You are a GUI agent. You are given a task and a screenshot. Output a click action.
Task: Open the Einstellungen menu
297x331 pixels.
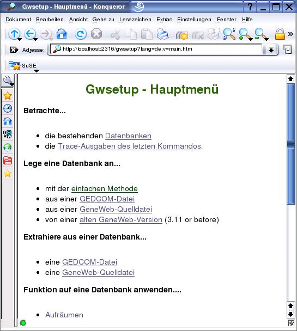[194, 20]
